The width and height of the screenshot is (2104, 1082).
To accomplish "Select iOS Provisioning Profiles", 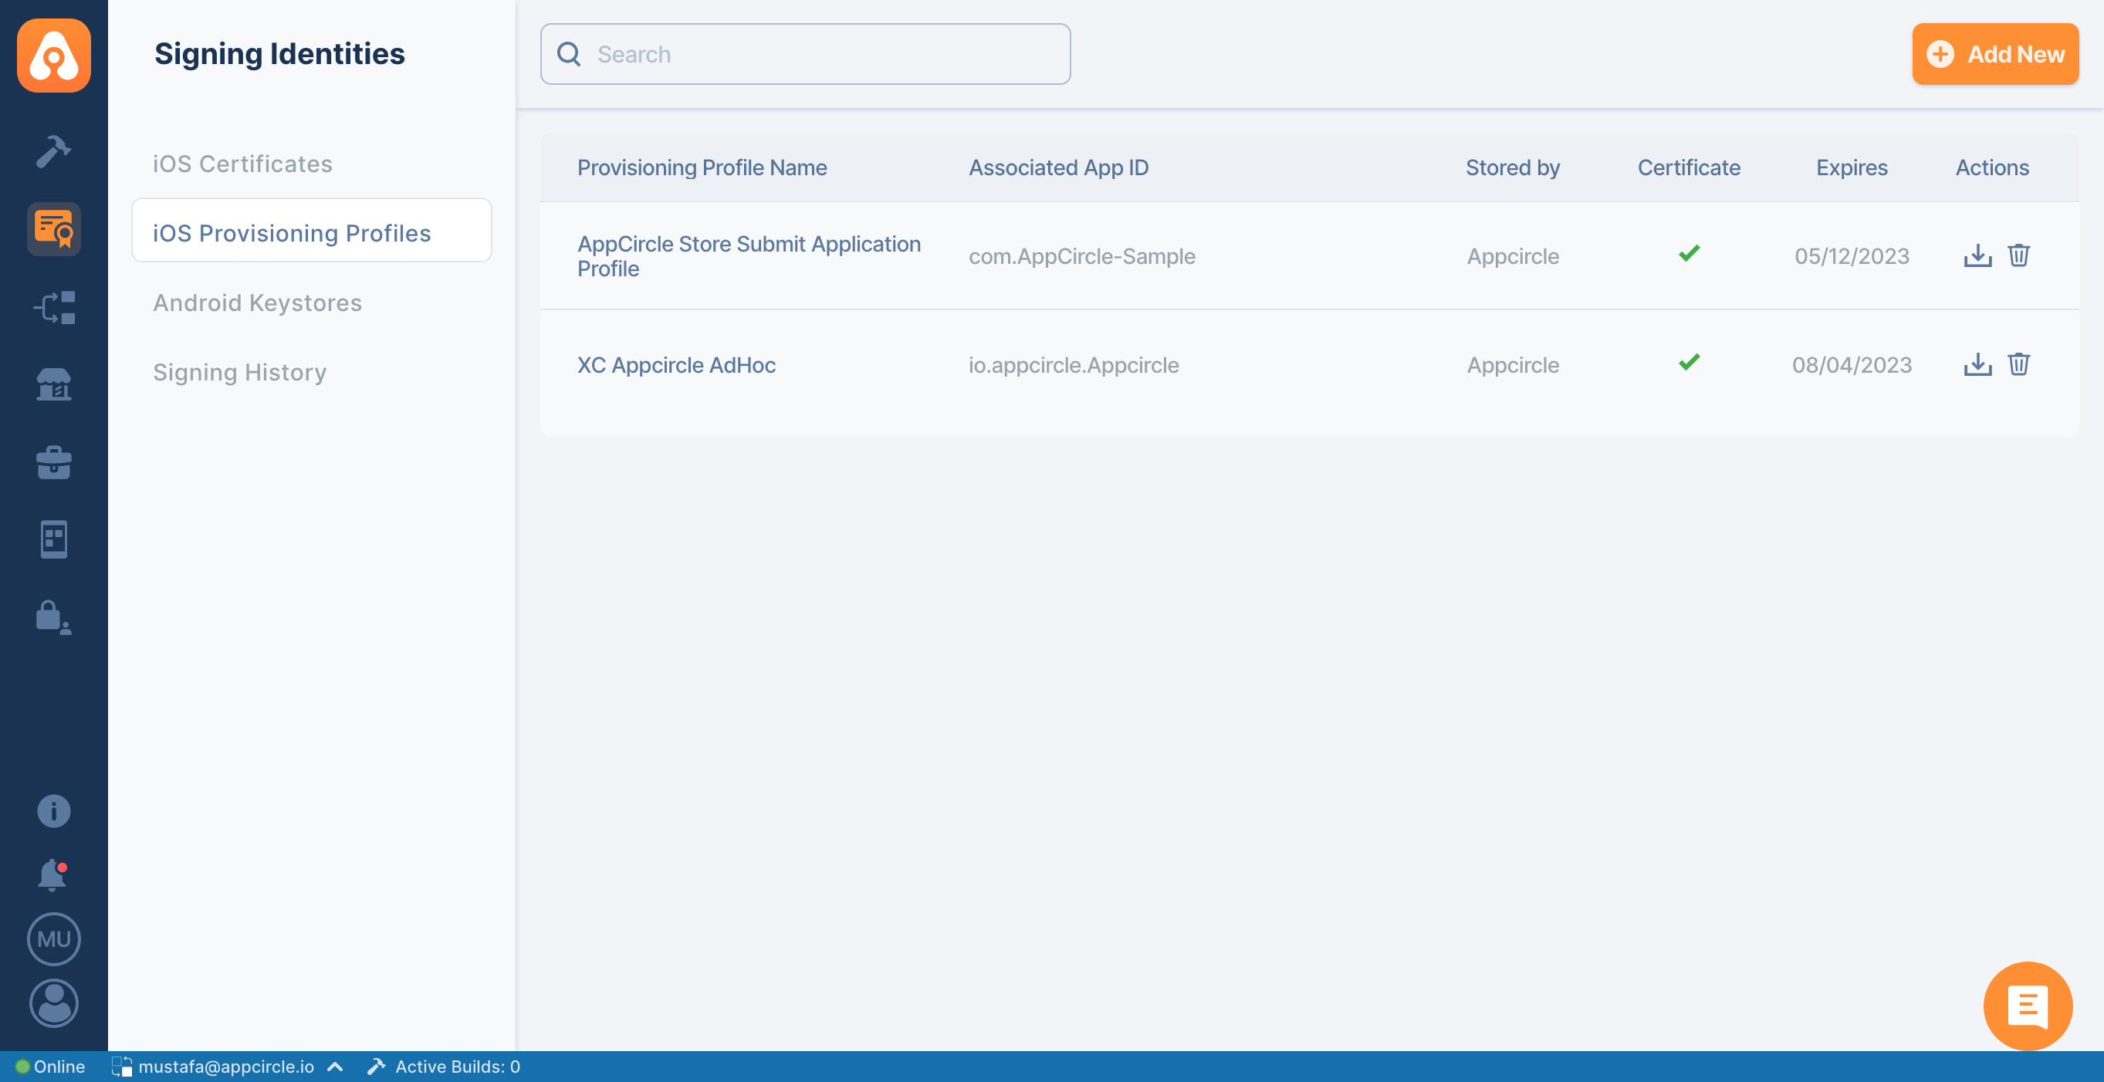I will coord(311,230).
